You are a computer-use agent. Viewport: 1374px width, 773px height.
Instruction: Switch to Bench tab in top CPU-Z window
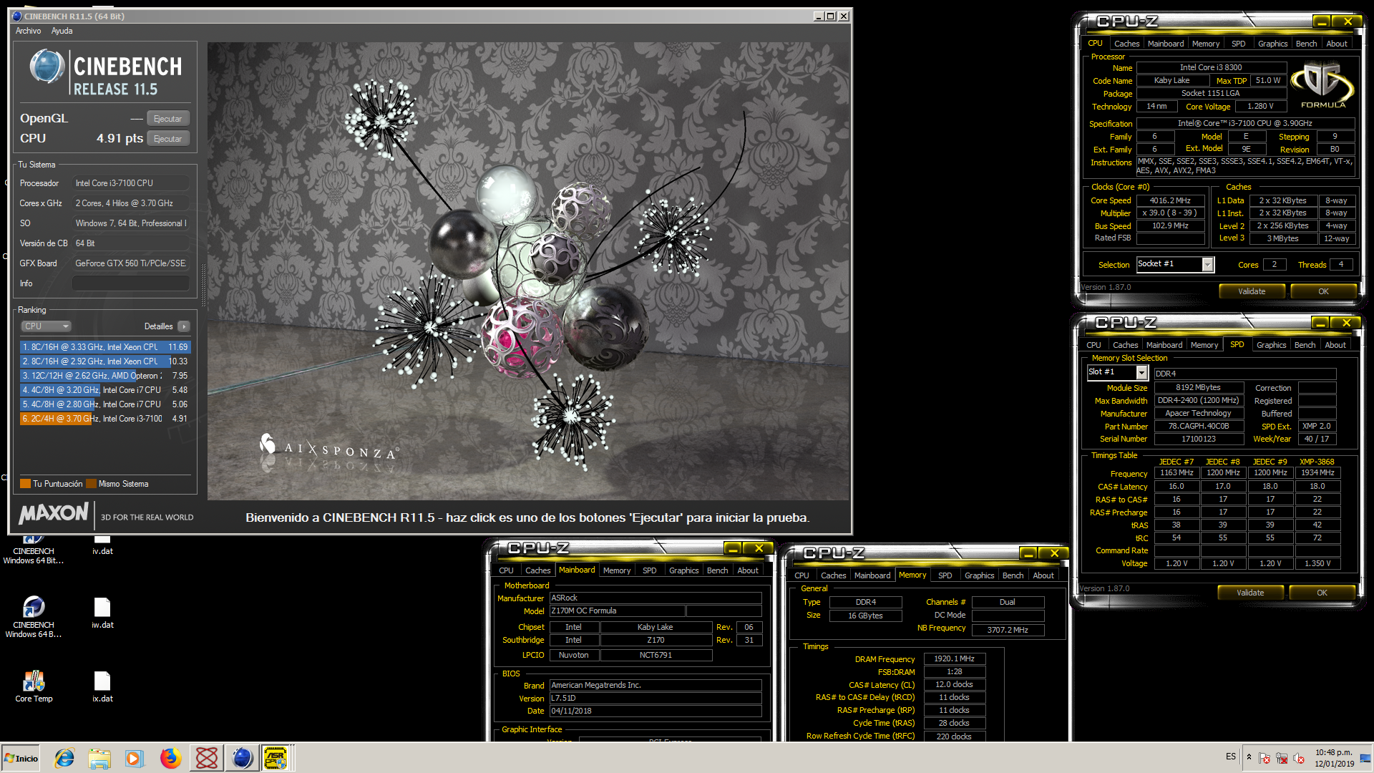tap(1306, 44)
